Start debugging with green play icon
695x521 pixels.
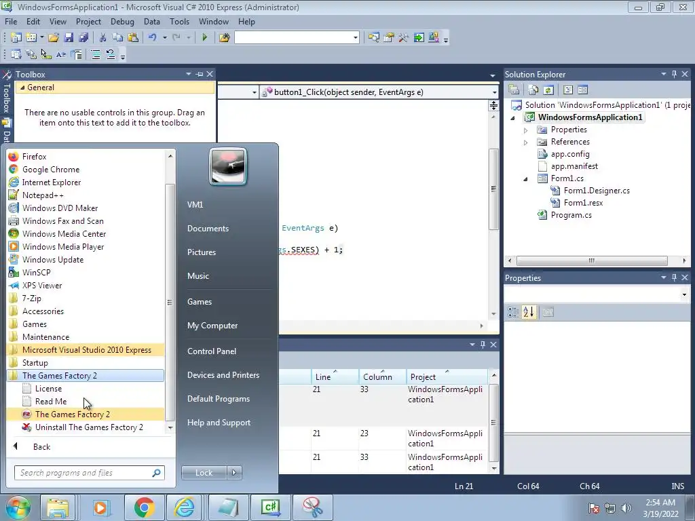(204, 38)
